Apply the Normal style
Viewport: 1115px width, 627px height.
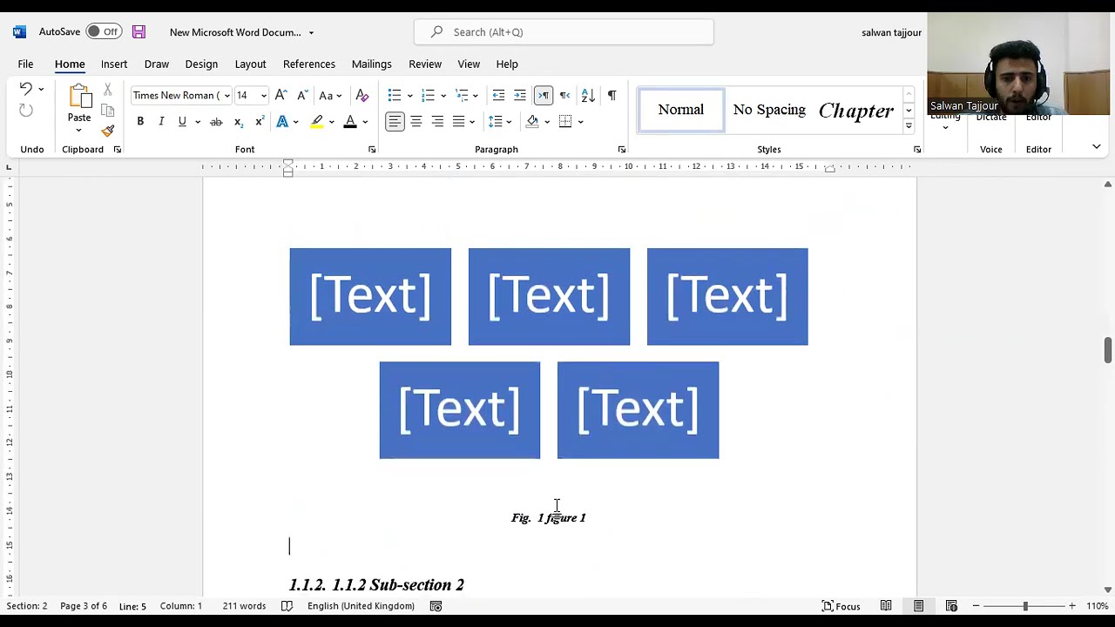tap(681, 110)
